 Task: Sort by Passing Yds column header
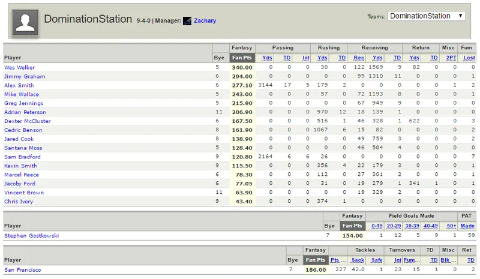pos(267,58)
